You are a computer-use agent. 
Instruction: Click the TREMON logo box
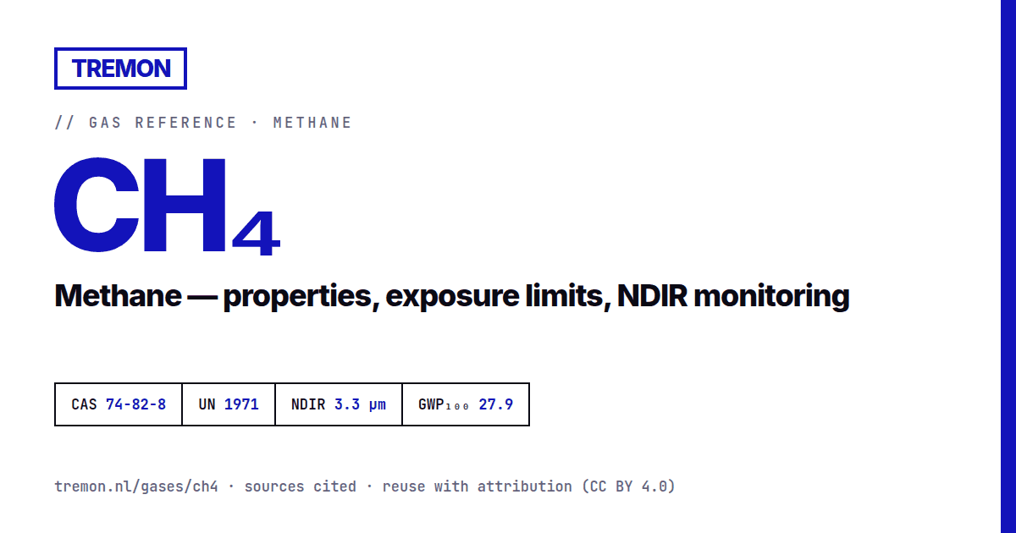pyautogui.click(x=120, y=69)
